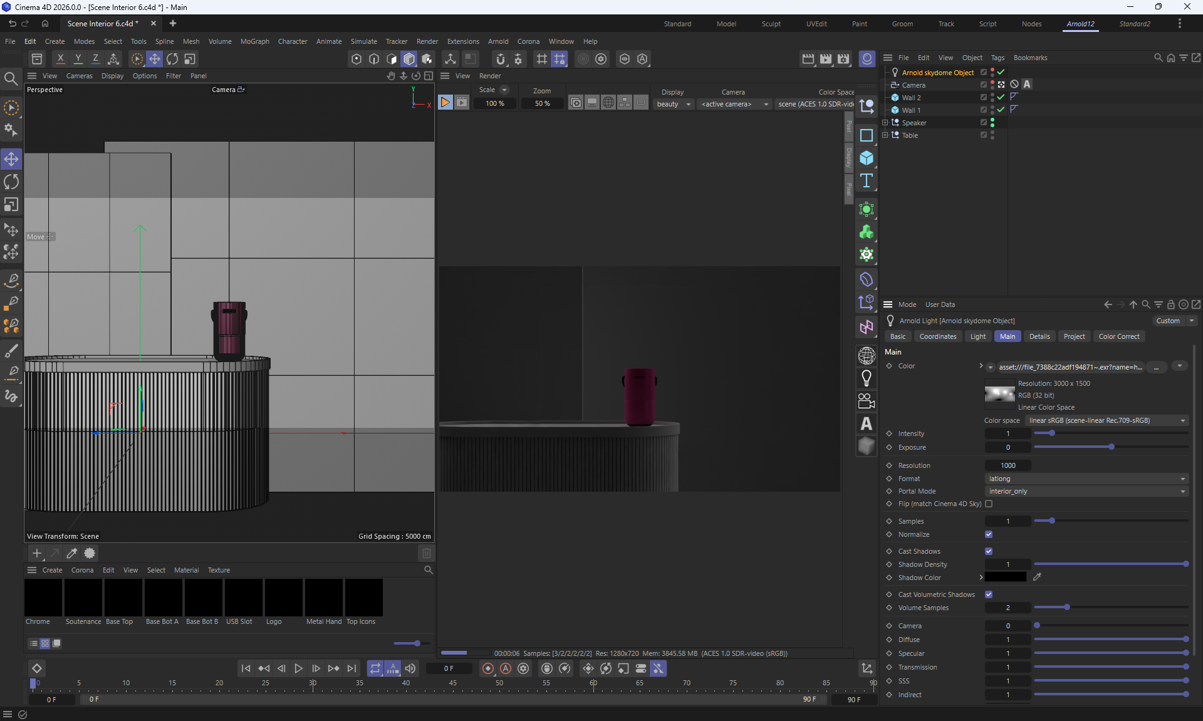Click the Cube primitive icon
1203x721 pixels.
(x=867, y=158)
